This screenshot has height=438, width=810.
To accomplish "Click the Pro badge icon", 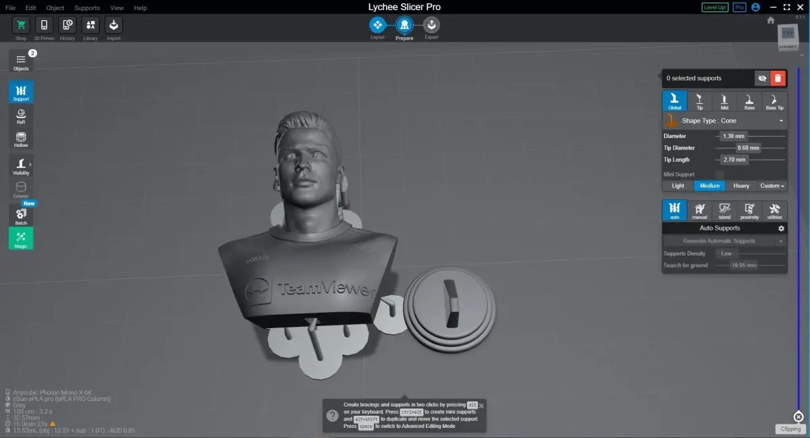I will [x=740, y=7].
